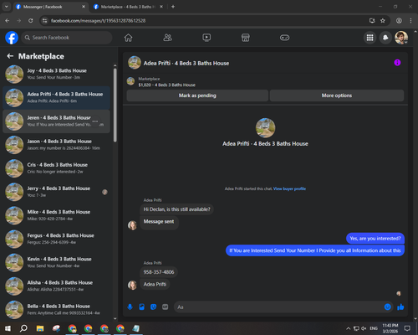Open Alisha 4 Beds 3 Baths House chat

[56, 286]
